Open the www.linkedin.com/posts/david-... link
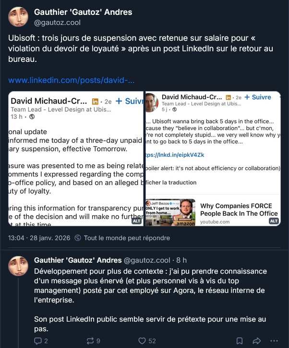This screenshot has height=348, width=289. click(x=71, y=80)
